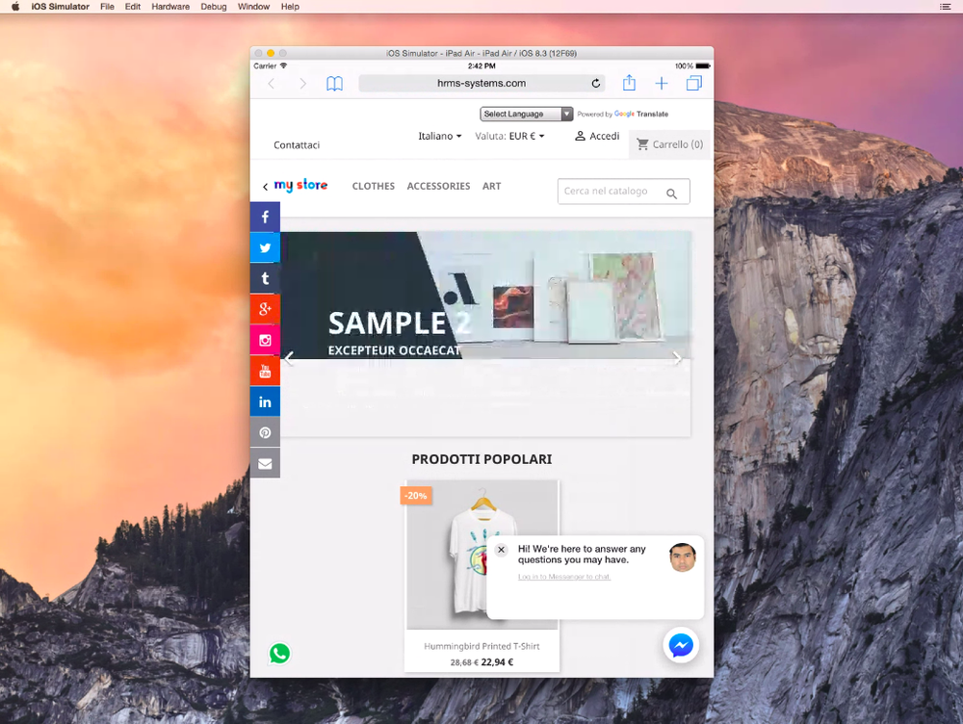Expand the Valuta EUR currency dropdown

tap(509, 136)
